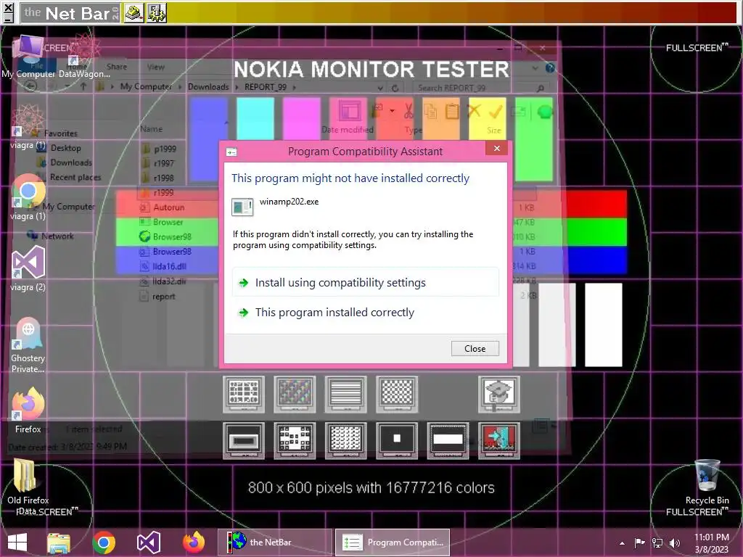This screenshot has width=743, height=557.
Task: Select the yellow color swatch
Action: point(487,118)
